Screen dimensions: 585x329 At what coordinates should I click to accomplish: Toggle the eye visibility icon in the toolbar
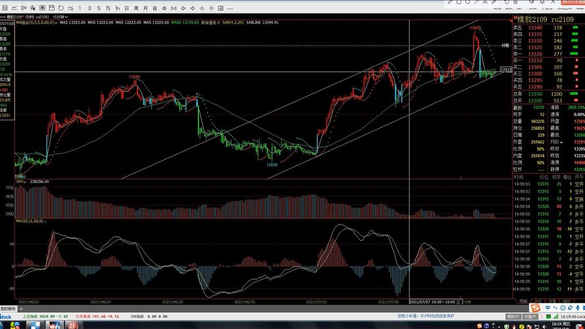(x=164, y=9)
